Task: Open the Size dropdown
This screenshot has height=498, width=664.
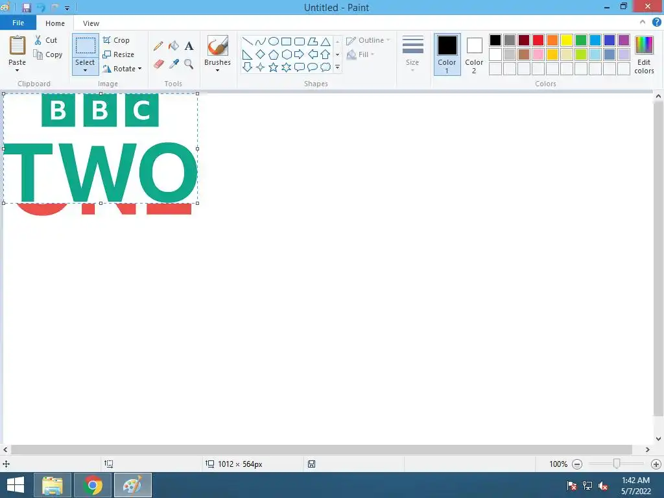Action: click(x=412, y=54)
